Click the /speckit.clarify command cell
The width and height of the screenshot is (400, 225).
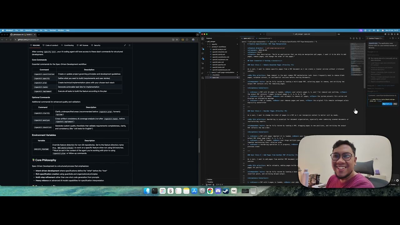coord(42,113)
